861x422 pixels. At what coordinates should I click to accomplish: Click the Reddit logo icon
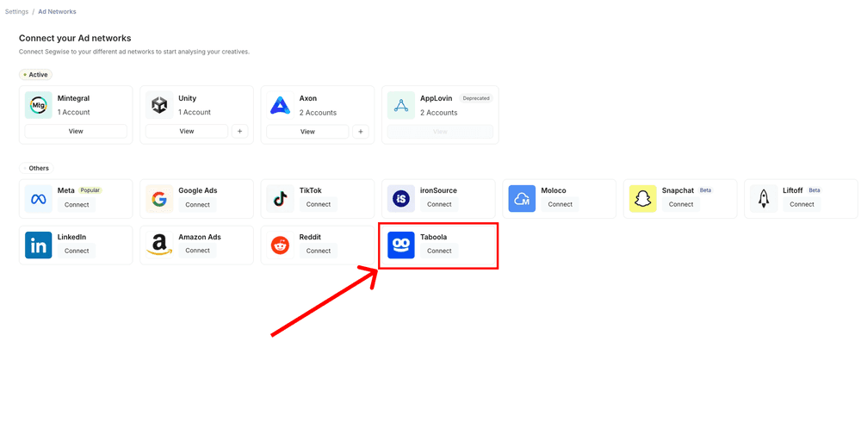(x=280, y=245)
